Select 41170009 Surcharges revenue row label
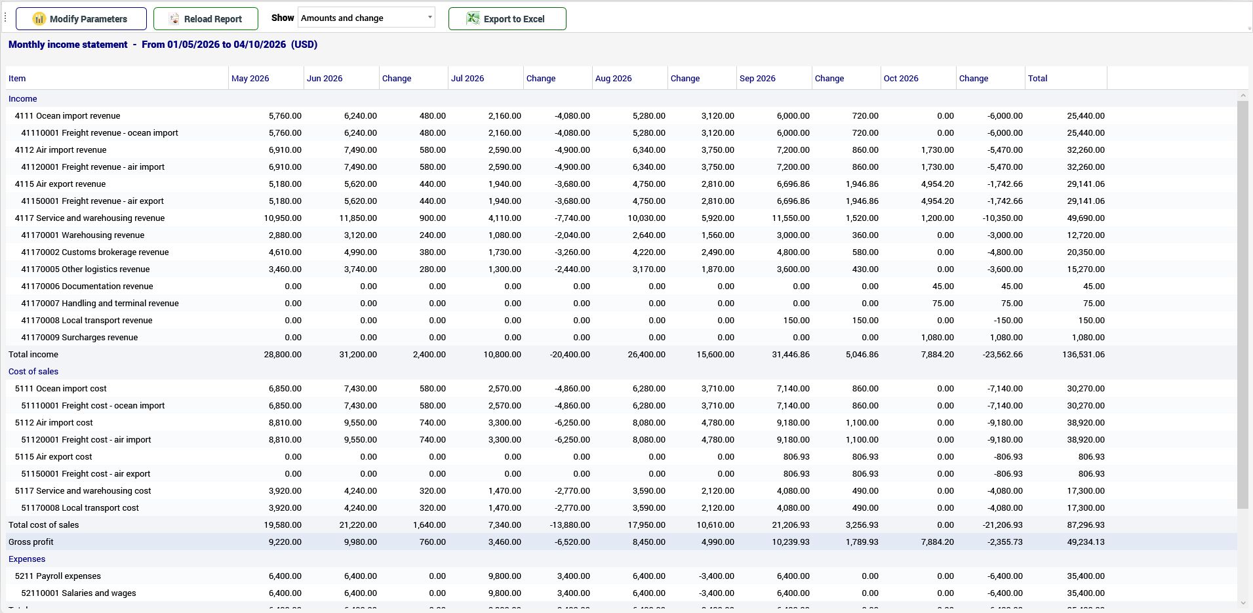This screenshot has height=613, width=1253. [79, 338]
